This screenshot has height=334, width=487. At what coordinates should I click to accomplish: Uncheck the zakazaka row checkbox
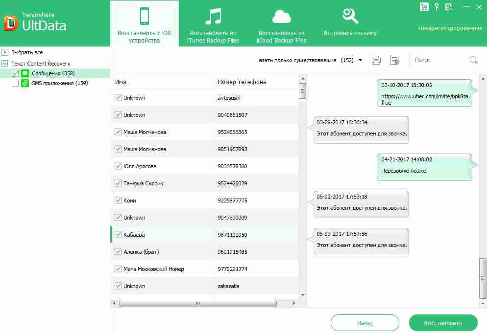click(118, 286)
